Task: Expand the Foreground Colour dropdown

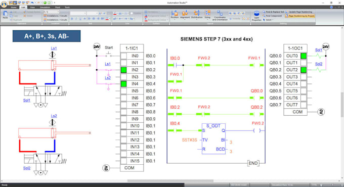Action: (x=167, y=16)
